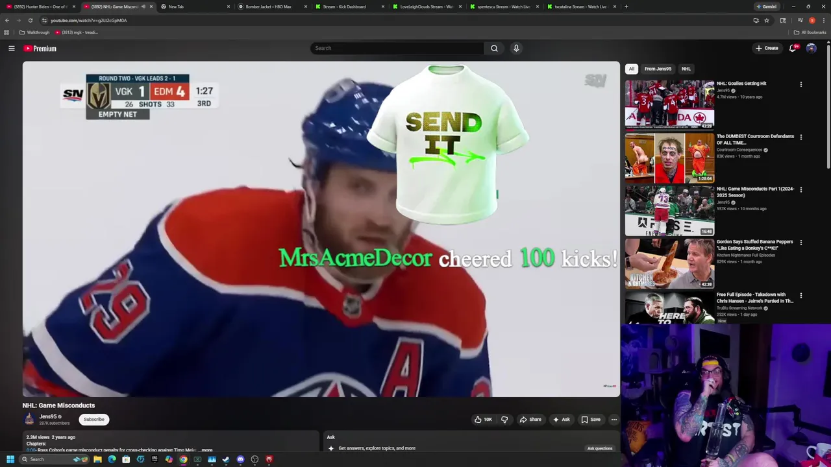Filter recommendations by NHL chip

[x=686, y=69]
